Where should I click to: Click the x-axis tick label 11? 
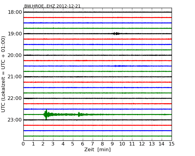click(132, 144)
